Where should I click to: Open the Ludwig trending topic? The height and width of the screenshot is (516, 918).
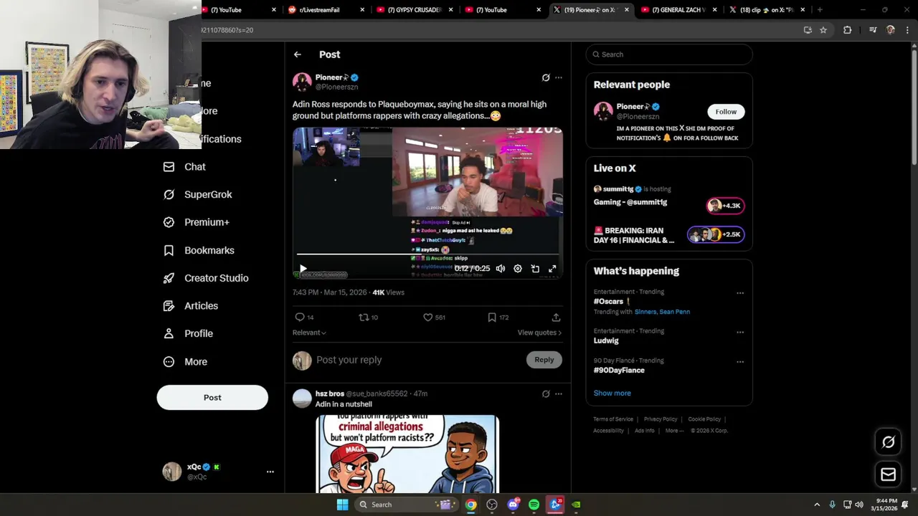click(606, 341)
